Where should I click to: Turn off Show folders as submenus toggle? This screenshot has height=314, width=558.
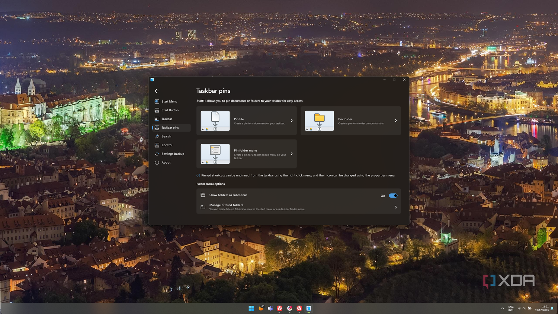click(x=393, y=196)
